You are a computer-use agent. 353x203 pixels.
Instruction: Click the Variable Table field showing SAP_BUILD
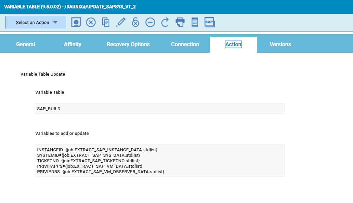pyautogui.click(x=159, y=109)
